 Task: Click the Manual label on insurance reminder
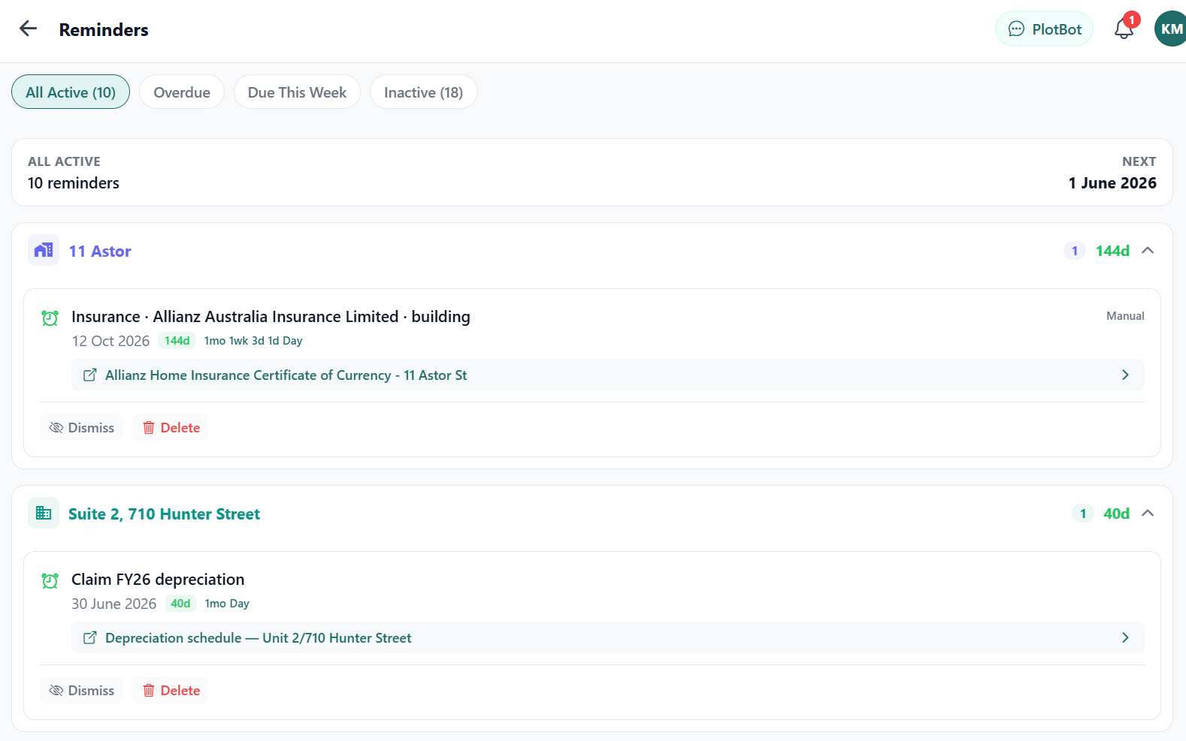[1125, 316]
